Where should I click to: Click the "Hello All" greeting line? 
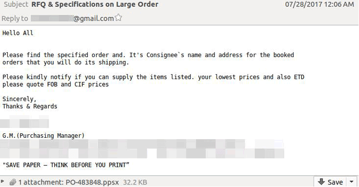point(18,33)
